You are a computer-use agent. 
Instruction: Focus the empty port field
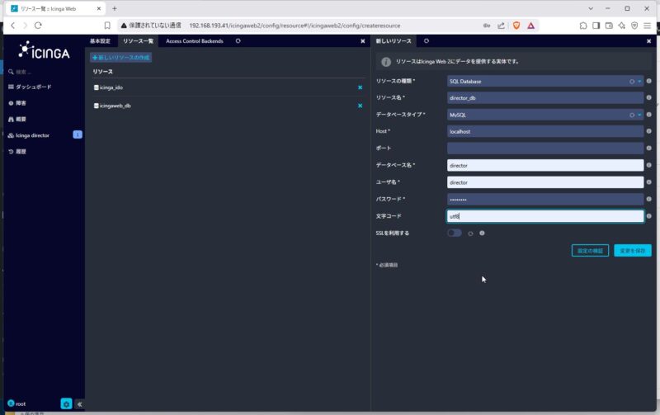[x=545, y=149]
